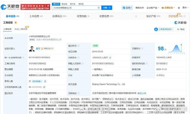Viewport: 190px width, 114px height.
Task: Open the 工商官网快照 dropdown button
Action: [164, 29]
